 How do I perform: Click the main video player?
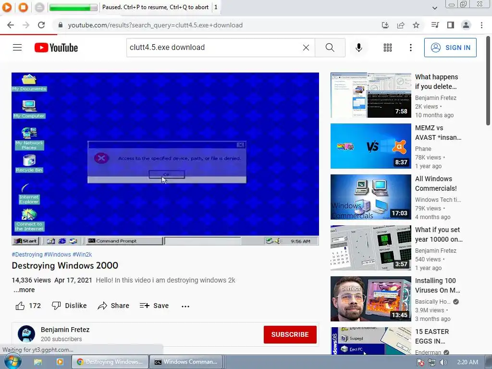tap(165, 159)
